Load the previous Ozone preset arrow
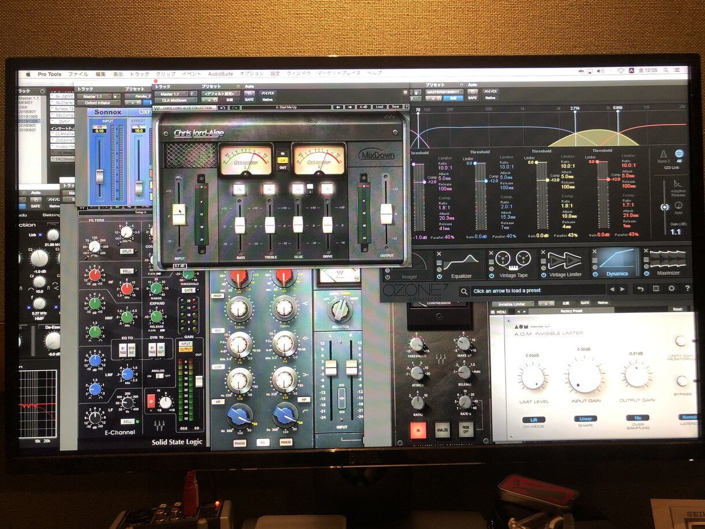 pyautogui.click(x=613, y=289)
